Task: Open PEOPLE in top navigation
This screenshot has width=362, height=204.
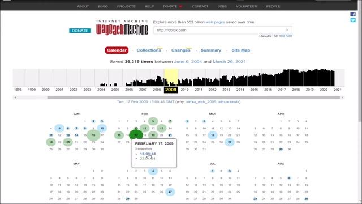Action: [273, 6]
